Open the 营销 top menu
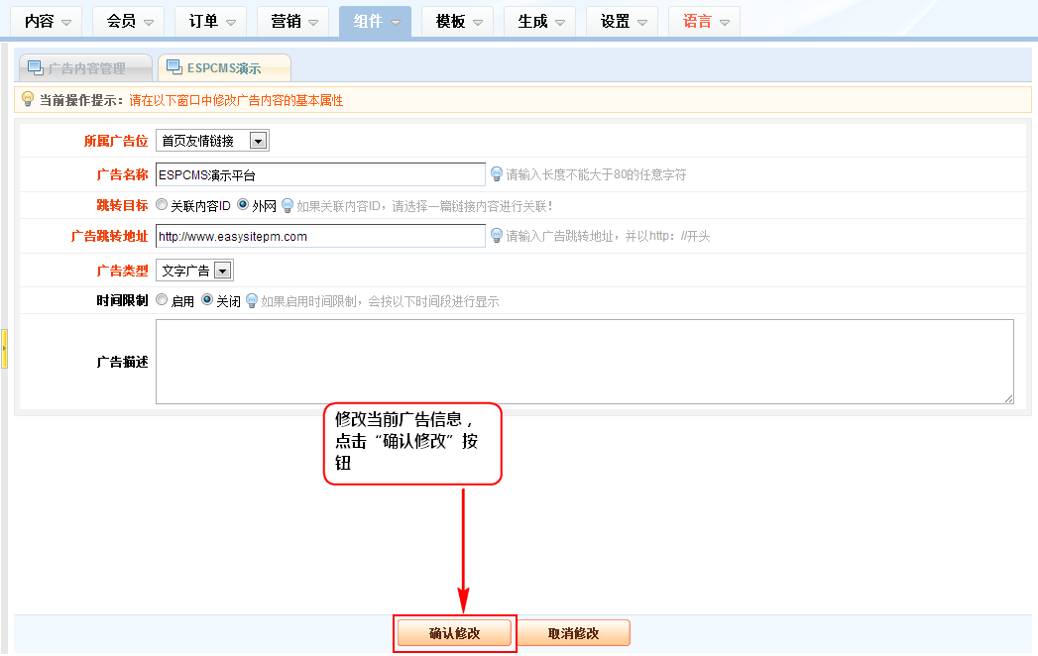Viewport: 1038px width, 656px height. tap(292, 21)
